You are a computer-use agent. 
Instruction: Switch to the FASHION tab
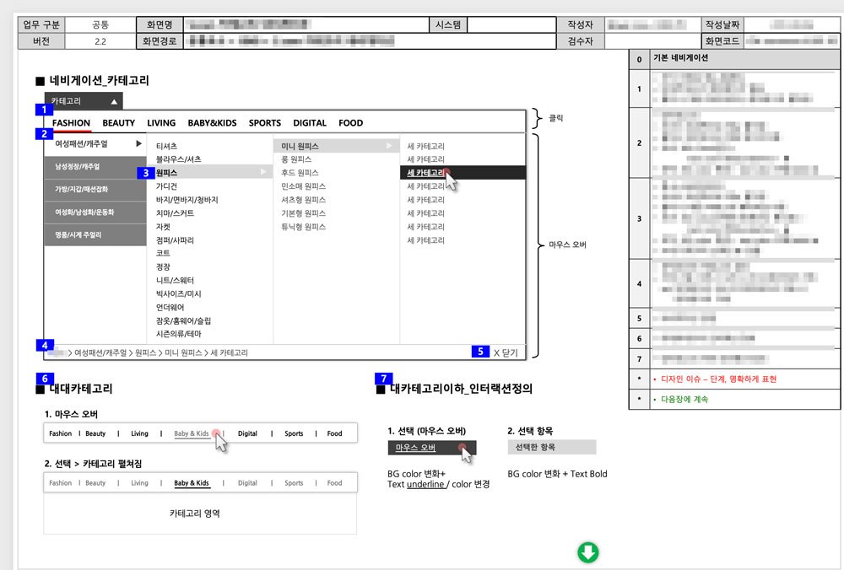(x=69, y=122)
